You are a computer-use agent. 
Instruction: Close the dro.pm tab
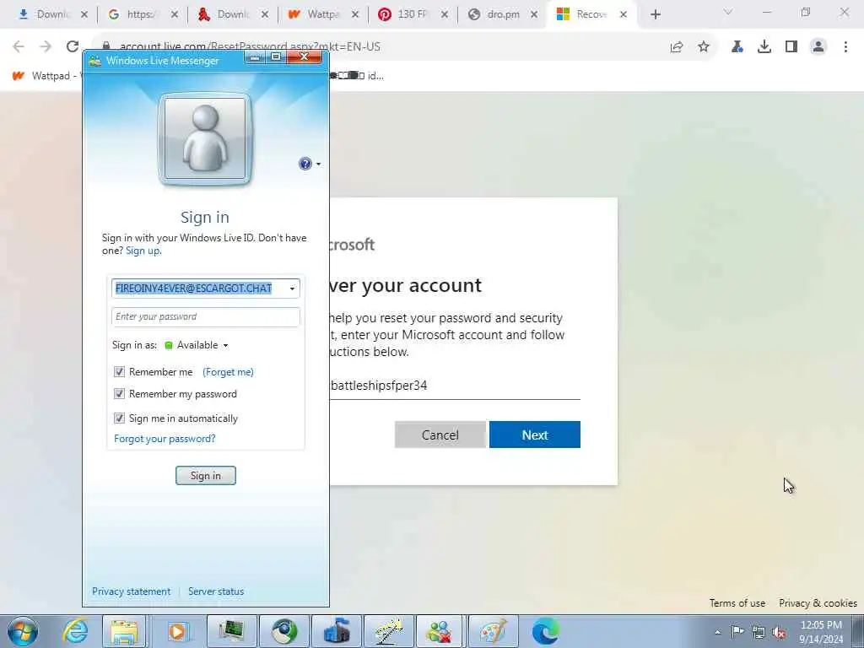pyautogui.click(x=534, y=14)
